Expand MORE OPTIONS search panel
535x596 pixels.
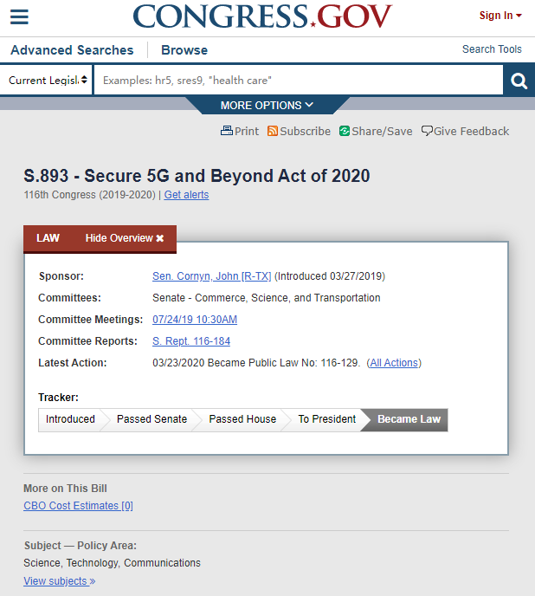(267, 106)
